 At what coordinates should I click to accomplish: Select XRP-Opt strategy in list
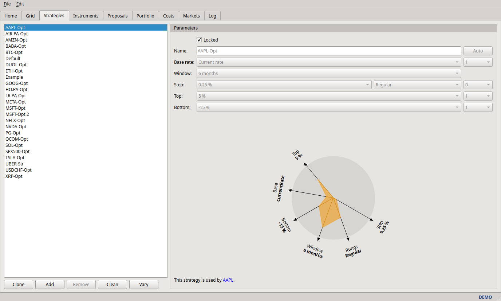pos(86,176)
